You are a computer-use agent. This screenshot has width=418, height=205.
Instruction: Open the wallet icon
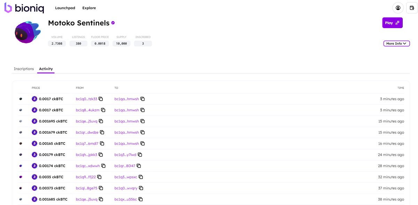click(412, 8)
